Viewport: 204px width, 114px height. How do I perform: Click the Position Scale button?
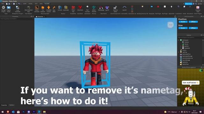click(x=183, y=22)
